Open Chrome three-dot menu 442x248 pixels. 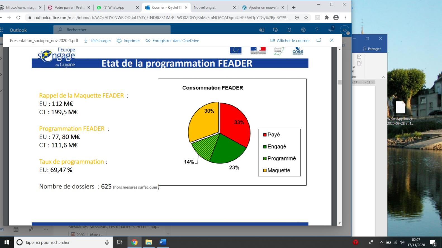point(345,18)
